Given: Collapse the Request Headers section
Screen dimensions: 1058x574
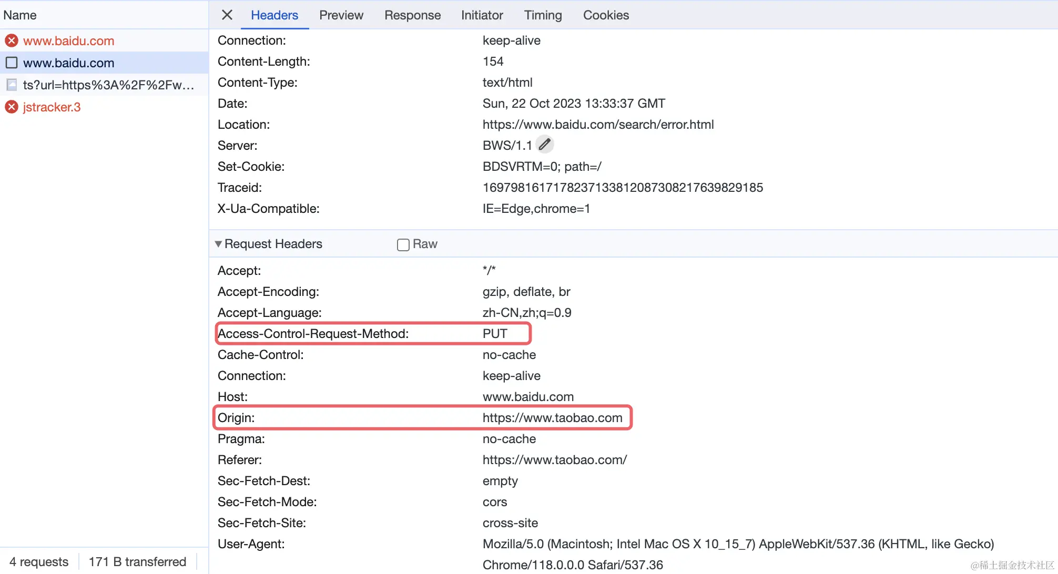Looking at the screenshot, I should tap(218, 244).
